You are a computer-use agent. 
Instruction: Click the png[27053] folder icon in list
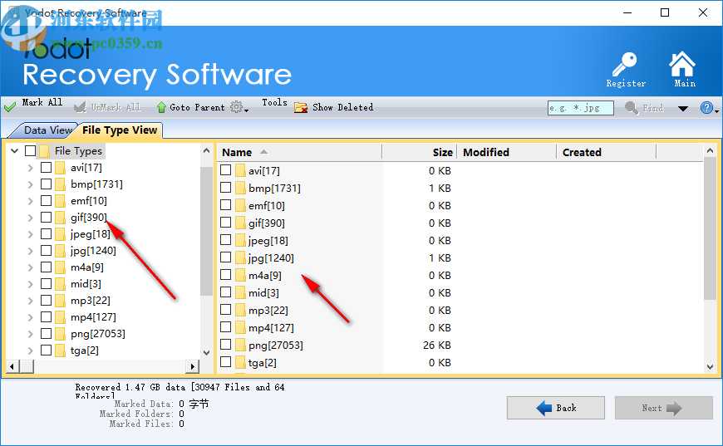[x=240, y=346]
